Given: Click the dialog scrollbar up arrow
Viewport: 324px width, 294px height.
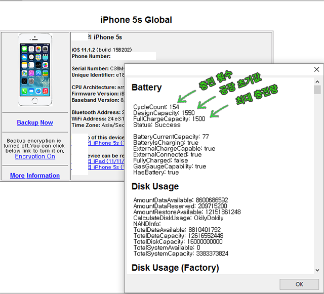Looking at the screenshot, I should click(317, 81).
